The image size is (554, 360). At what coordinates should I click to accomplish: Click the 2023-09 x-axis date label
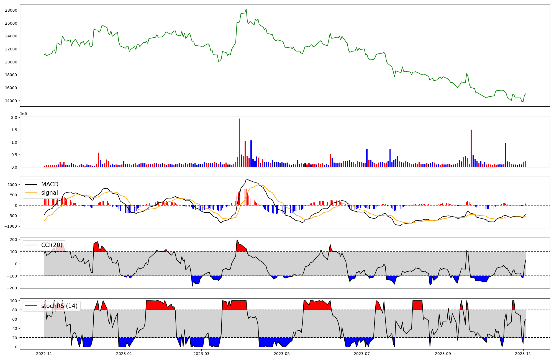443,354
